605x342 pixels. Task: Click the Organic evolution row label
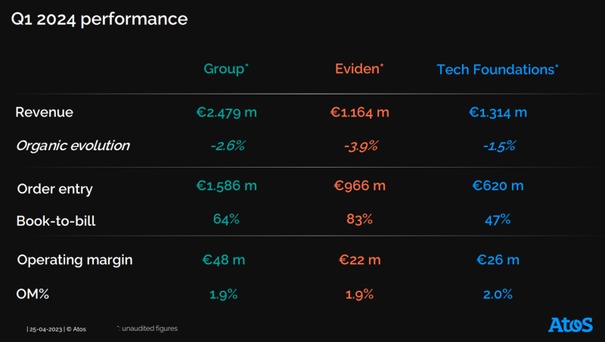(73, 146)
